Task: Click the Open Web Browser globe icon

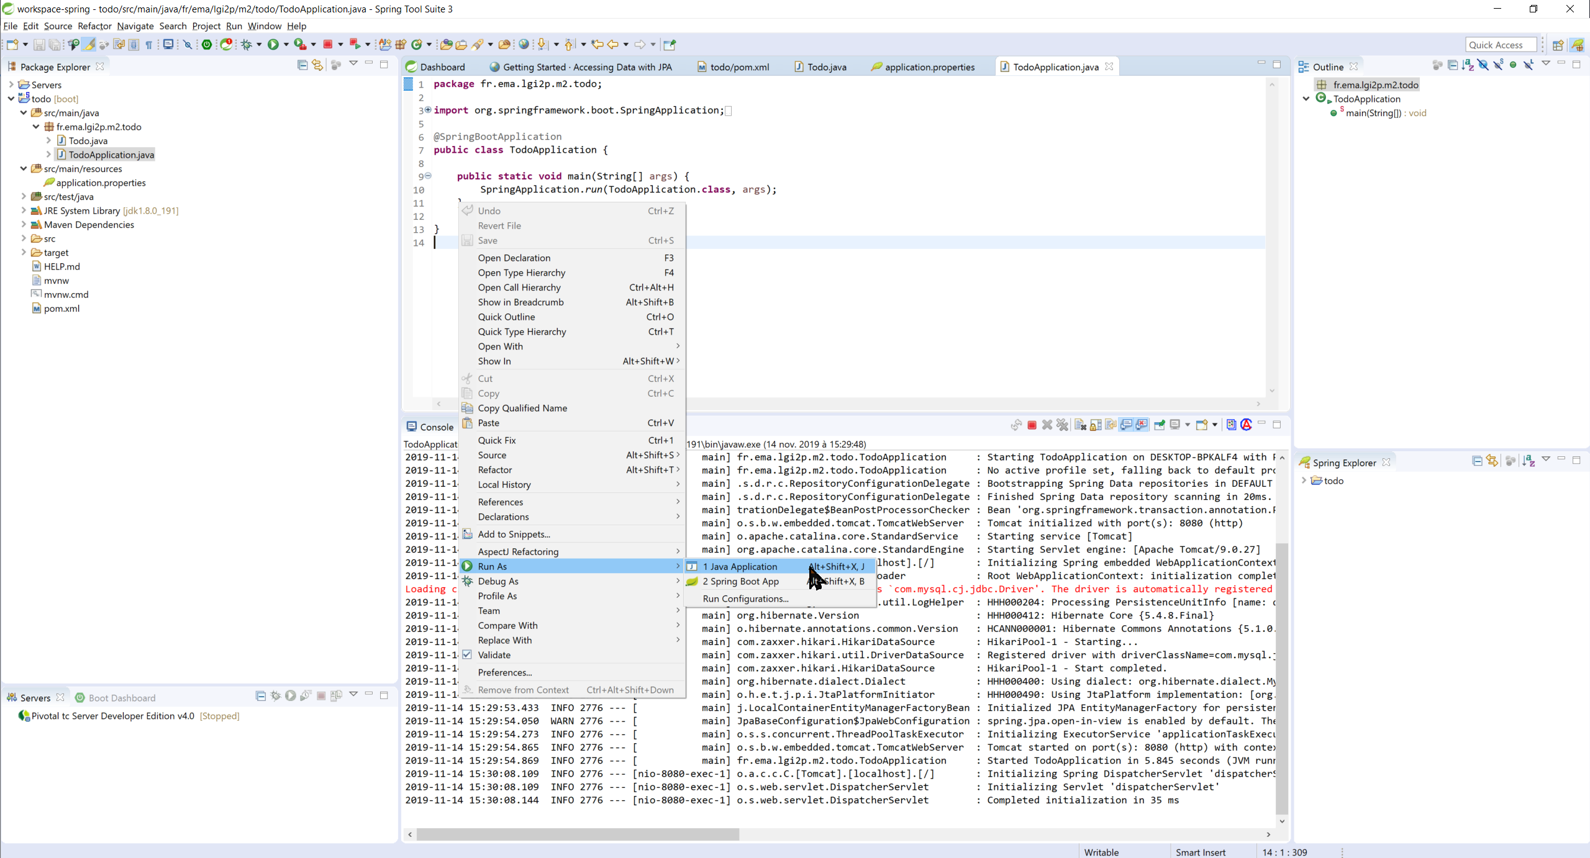Action: click(524, 45)
